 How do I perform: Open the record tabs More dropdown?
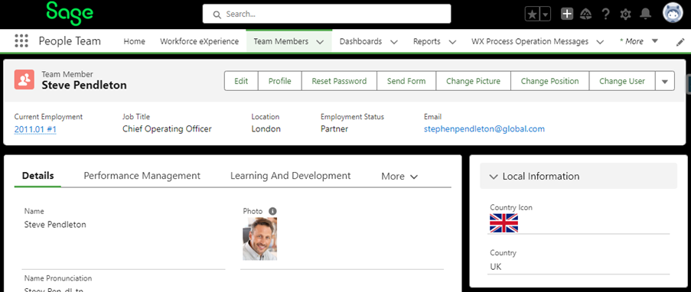coord(399,176)
